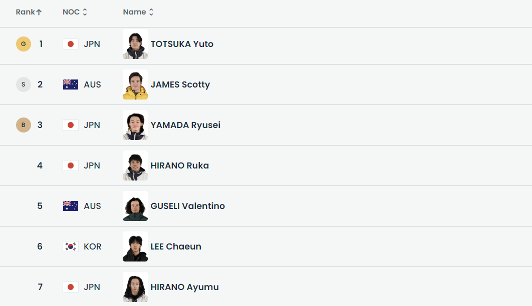Sort results by NOC column
Image resolution: width=532 pixels, height=306 pixels.
[x=75, y=12]
